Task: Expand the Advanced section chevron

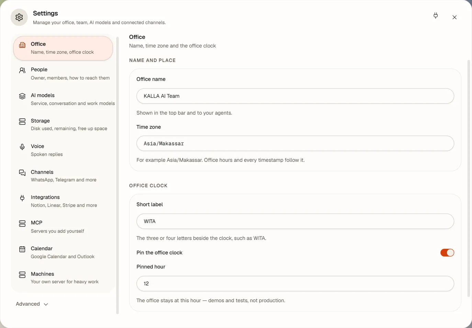Action: click(x=46, y=304)
